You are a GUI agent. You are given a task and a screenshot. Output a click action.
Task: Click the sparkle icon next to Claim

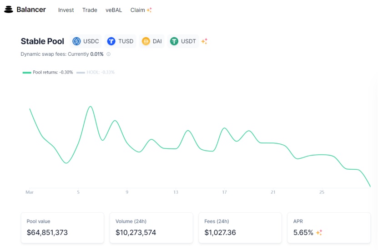click(x=149, y=10)
